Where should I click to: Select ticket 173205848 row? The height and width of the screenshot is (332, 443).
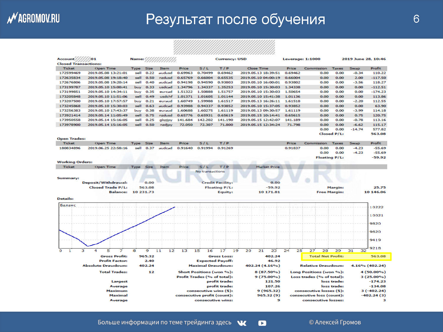(221, 97)
